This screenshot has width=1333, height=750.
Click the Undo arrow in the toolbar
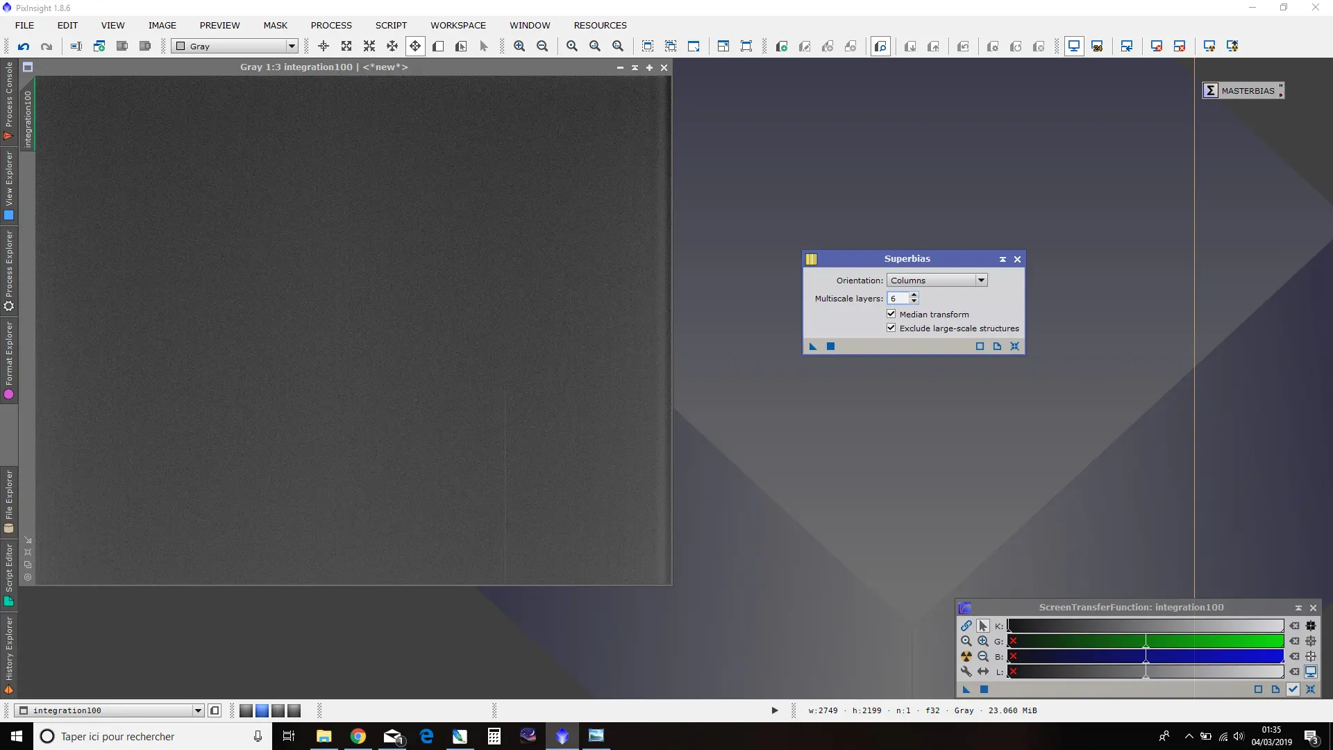coord(24,47)
